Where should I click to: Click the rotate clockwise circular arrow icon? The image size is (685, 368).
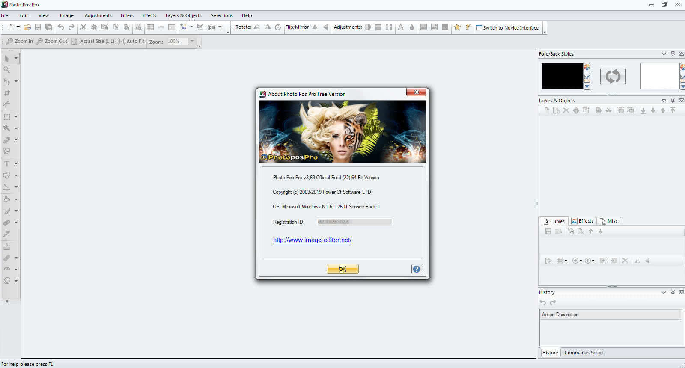pos(278,27)
